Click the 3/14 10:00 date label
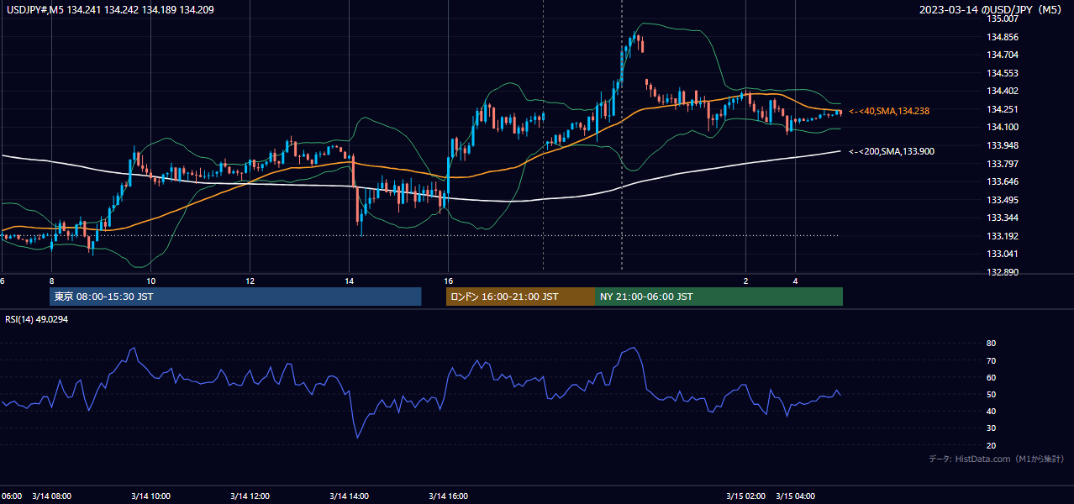1074x504 pixels. click(x=151, y=496)
